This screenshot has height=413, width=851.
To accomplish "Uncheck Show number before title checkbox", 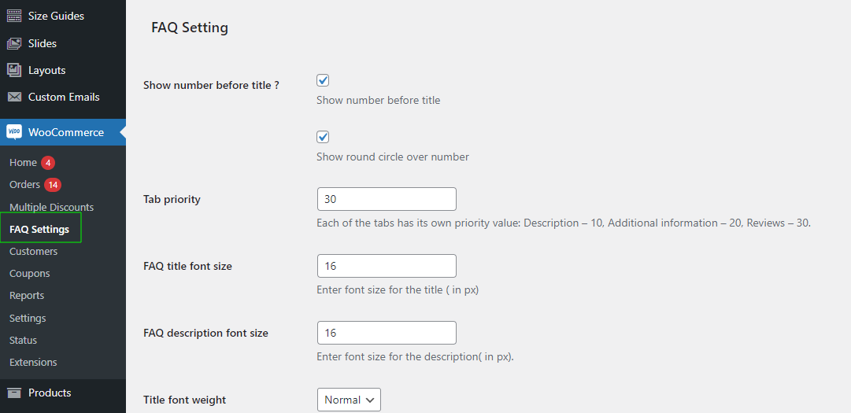I will (323, 80).
